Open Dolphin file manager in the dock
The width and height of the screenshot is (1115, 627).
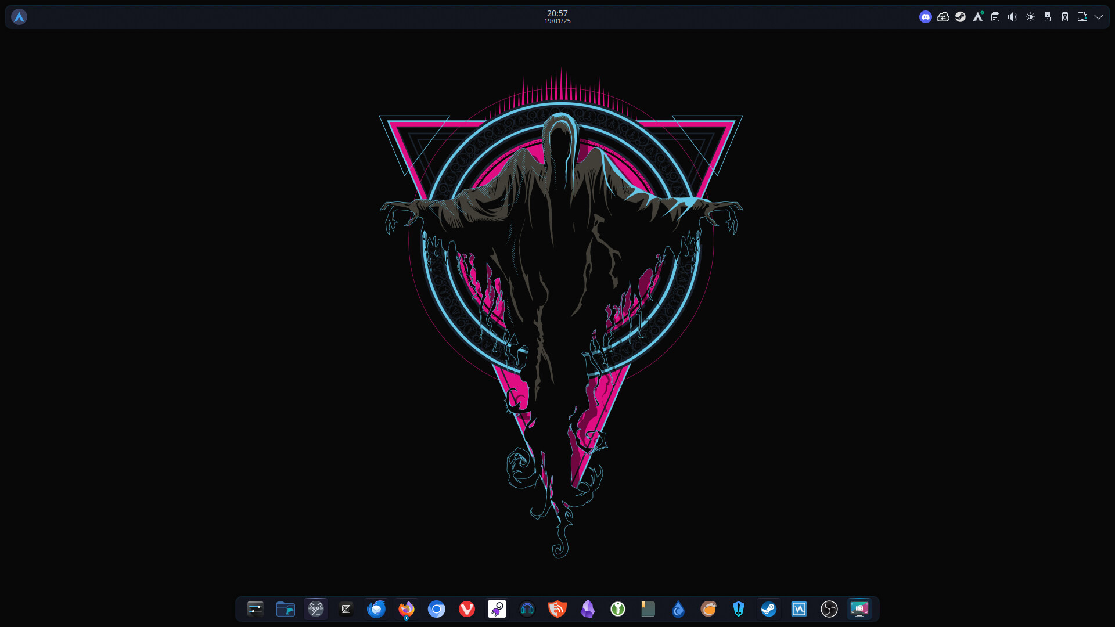(x=286, y=608)
